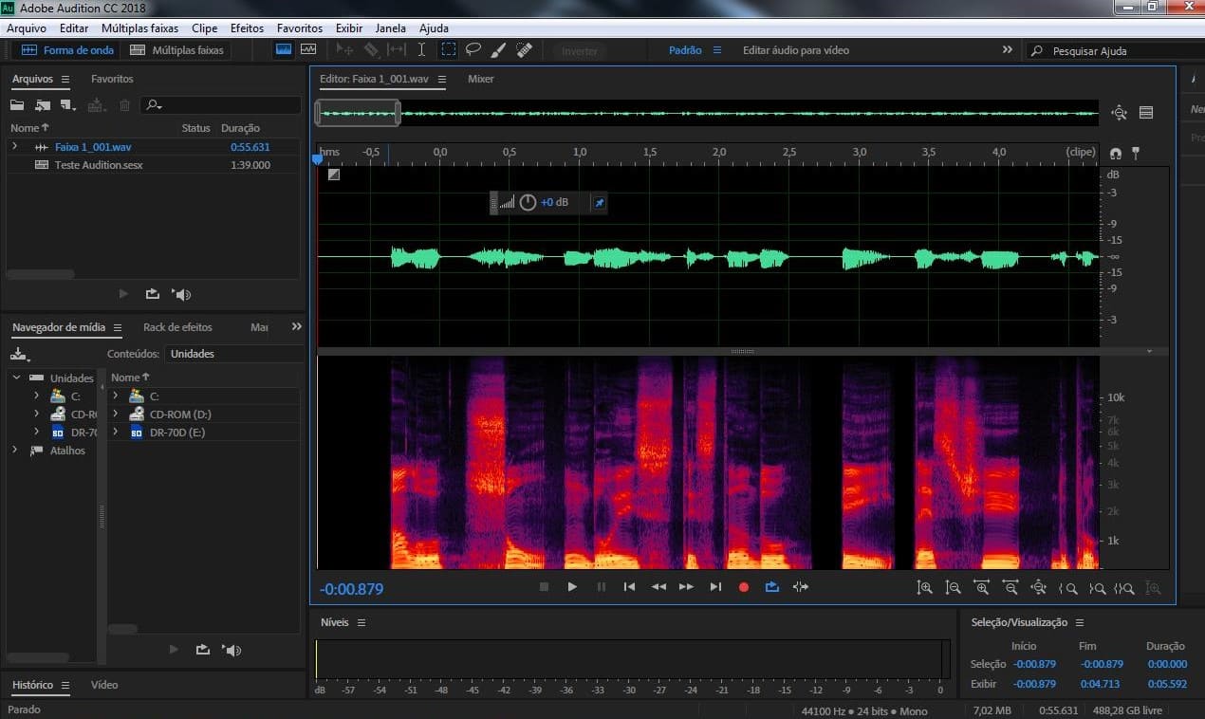Collapse the Unidades tree node
Screen dimensions: 1205x719
point(15,378)
